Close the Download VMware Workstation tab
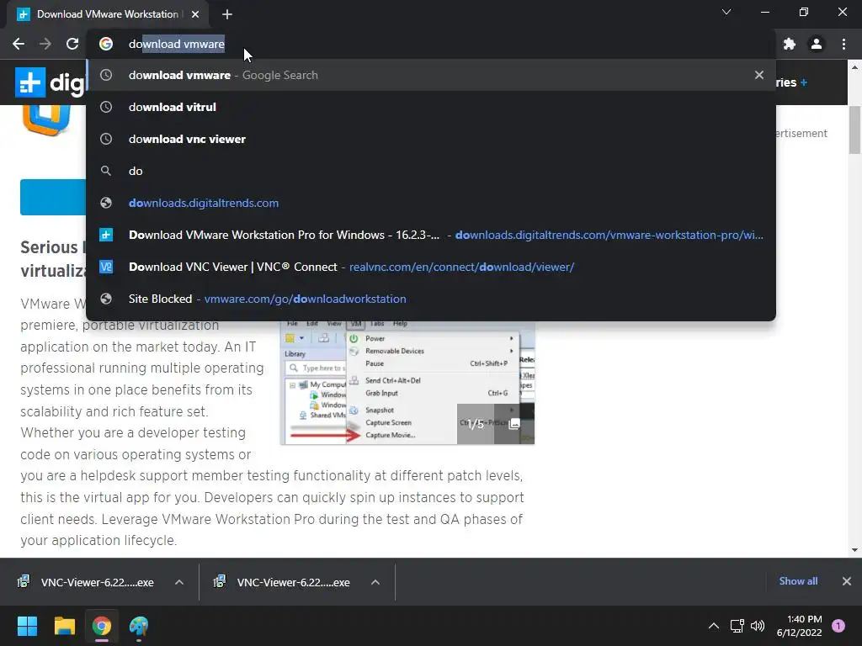 [x=195, y=14]
